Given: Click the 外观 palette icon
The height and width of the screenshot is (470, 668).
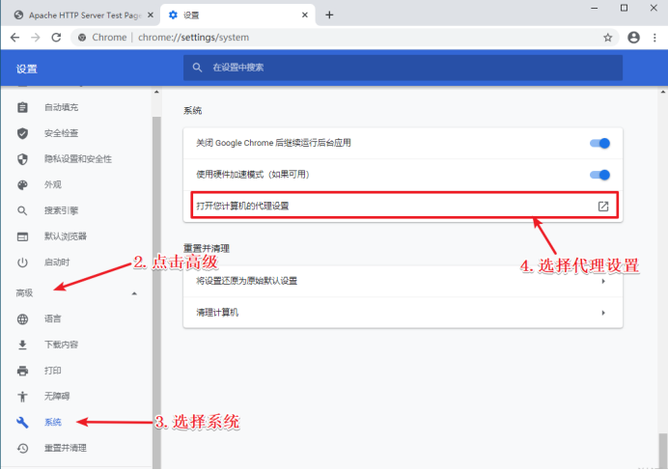Looking at the screenshot, I should coord(22,185).
